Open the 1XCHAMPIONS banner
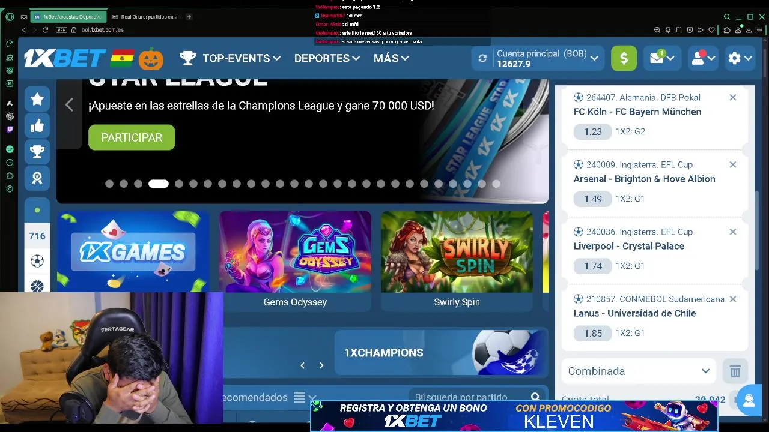Image resolution: width=769 pixels, height=432 pixels. [x=442, y=352]
